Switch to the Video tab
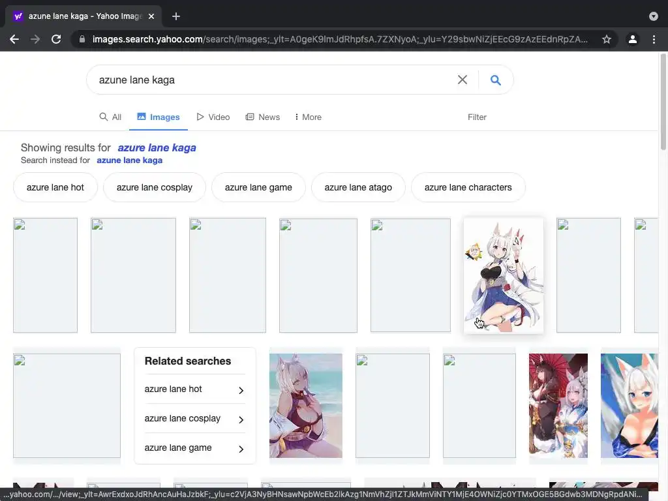The height and width of the screenshot is (501, 668). (x=213, y=117)
